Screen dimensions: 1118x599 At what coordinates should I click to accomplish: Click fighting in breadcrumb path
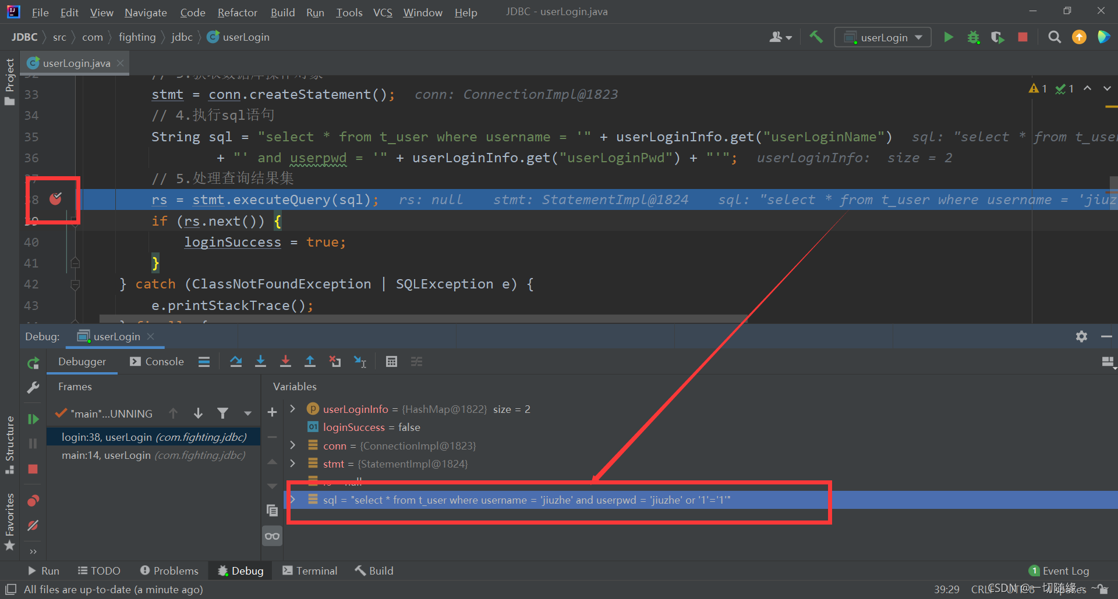137,37
